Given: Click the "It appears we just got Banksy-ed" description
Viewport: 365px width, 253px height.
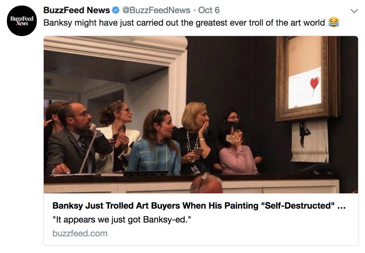Looking at the screenshot, I should [x=121, y=220].
